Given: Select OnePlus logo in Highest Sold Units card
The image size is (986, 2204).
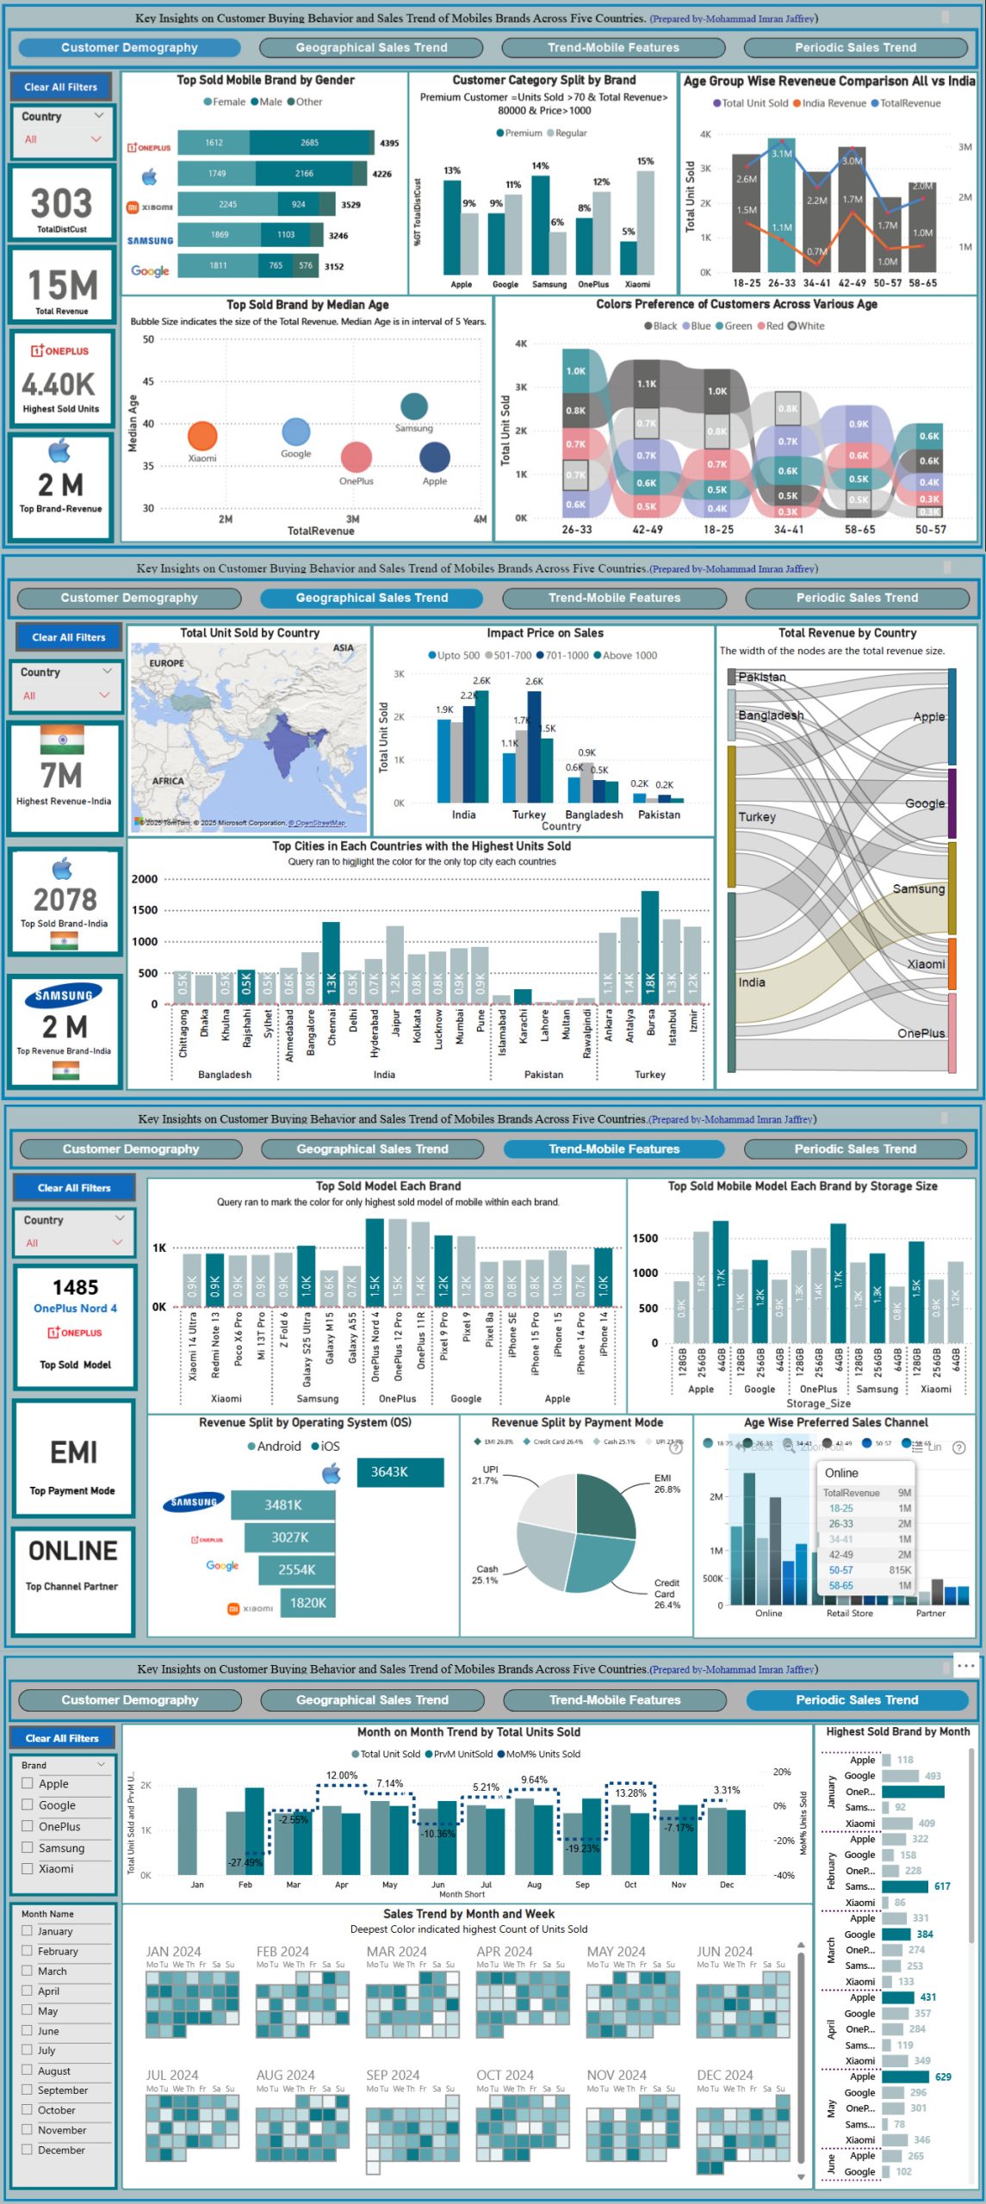Looking at the screenshot, I should [60, 350].
